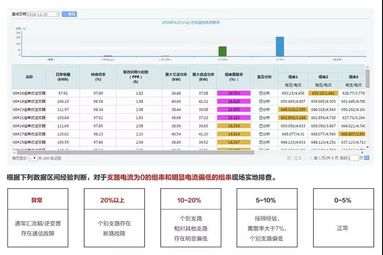Click the GO button beside page jump
This screenshot has width=383, height=255.
[x=366, y=158]
